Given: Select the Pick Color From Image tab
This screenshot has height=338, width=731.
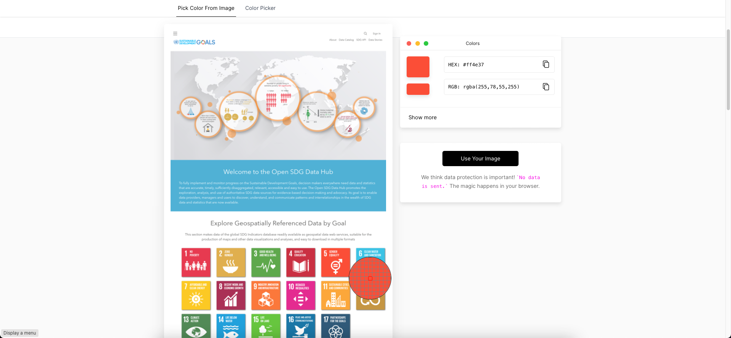Looking at the screenshot, I should point(206,8).
